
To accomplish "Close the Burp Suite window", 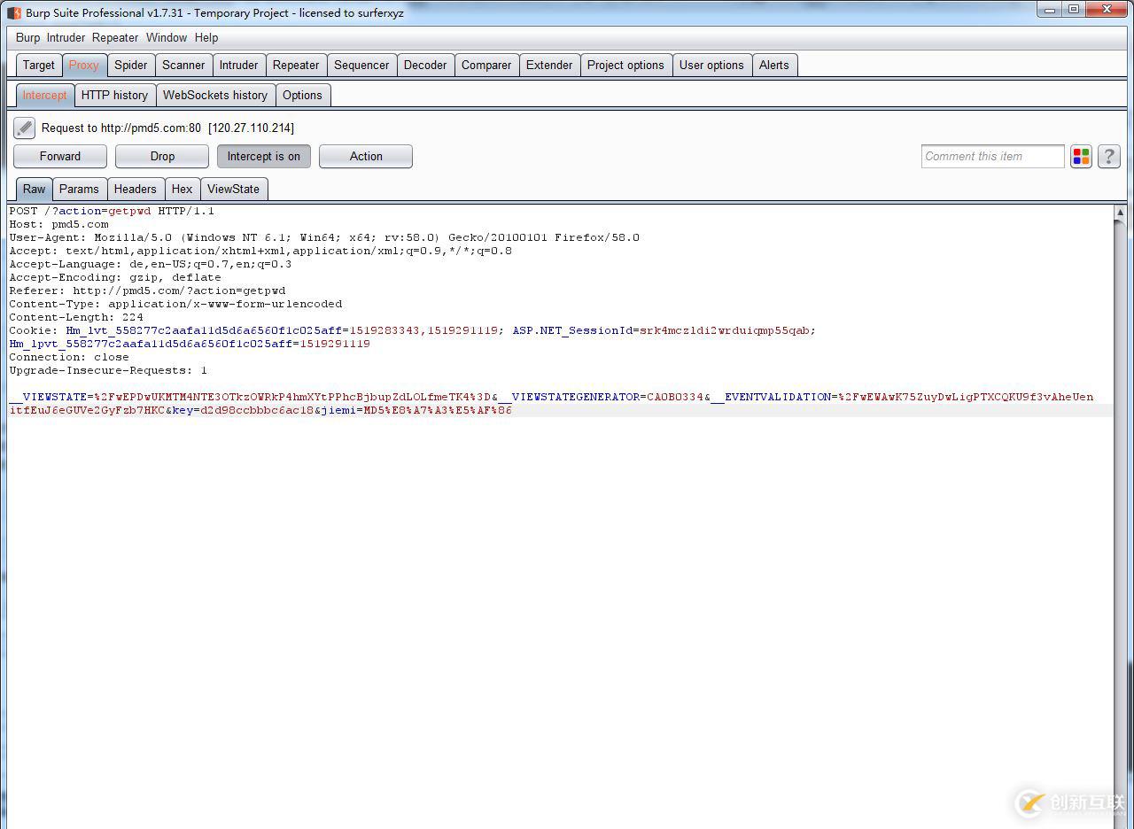I will 1107,10.
